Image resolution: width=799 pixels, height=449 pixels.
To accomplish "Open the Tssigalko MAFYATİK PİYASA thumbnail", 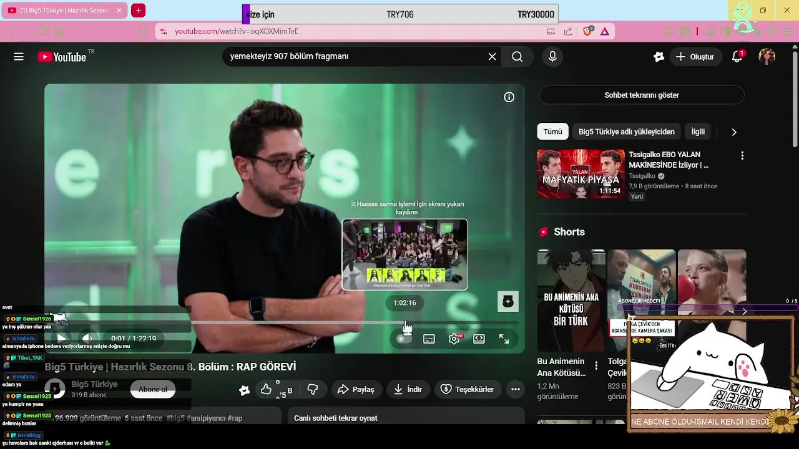I will tap(581, 173).
